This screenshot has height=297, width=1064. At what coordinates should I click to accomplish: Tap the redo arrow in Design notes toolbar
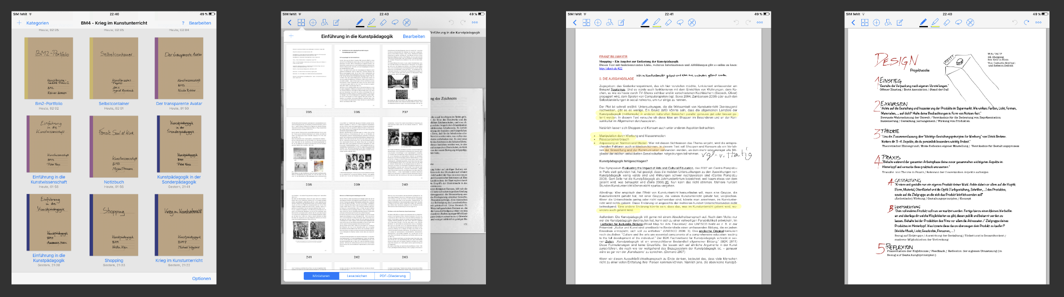1026,22
